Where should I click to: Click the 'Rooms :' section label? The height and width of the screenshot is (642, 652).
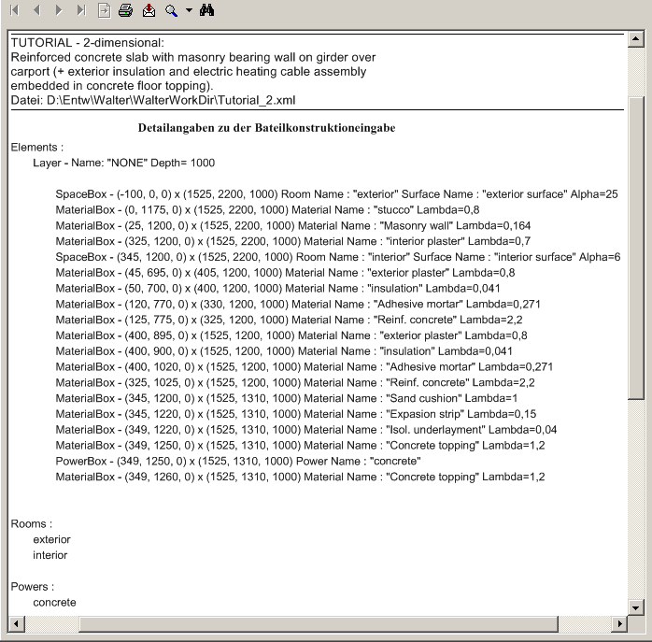click(x=32, y=524)
